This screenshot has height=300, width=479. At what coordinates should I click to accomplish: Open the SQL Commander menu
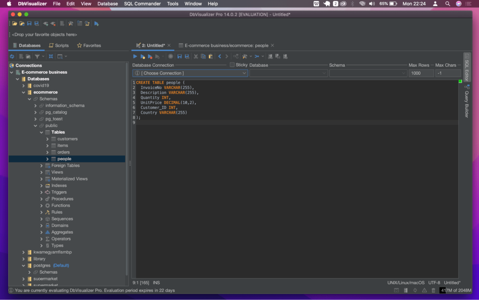tap(142, 4)
